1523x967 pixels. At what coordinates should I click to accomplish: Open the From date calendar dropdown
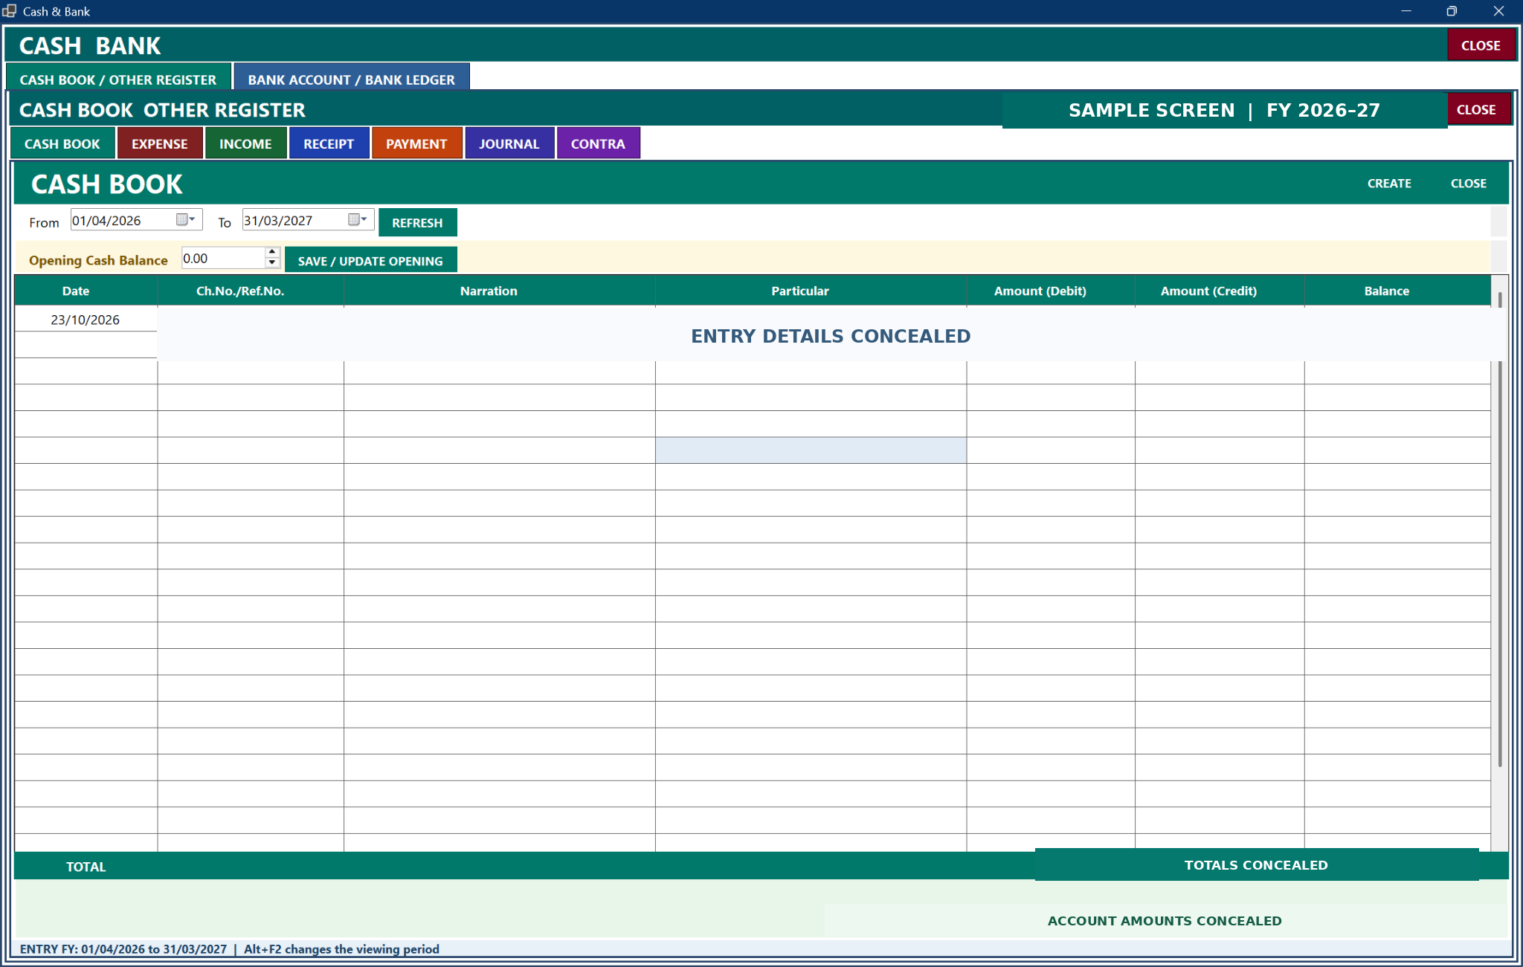(185, 220)
